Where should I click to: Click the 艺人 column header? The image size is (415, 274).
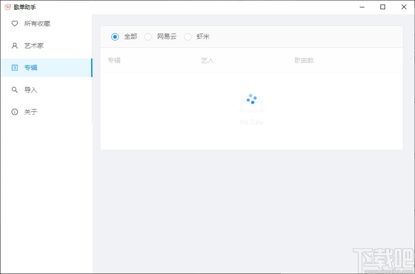[x=207, y=60]
